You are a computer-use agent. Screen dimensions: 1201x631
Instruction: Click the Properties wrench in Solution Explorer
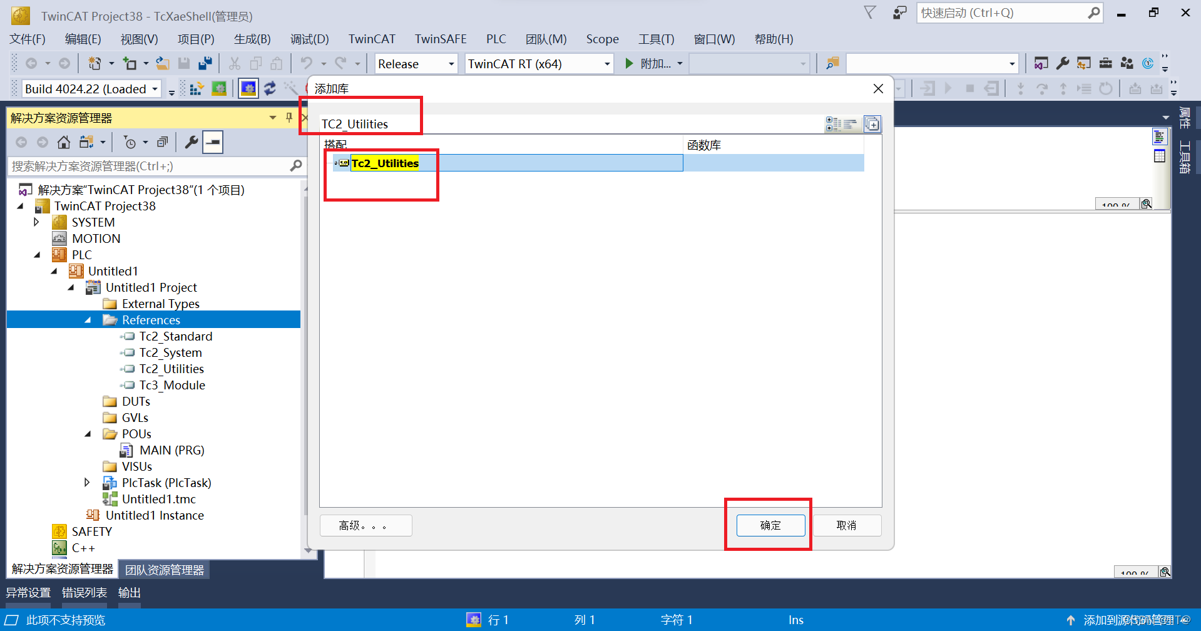pos(192,143)
